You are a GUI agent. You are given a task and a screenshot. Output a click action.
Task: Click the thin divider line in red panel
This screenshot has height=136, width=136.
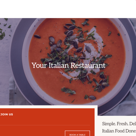[x=45, y=125]
